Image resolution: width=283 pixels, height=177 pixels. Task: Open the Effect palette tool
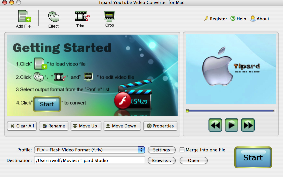[53, 17]
